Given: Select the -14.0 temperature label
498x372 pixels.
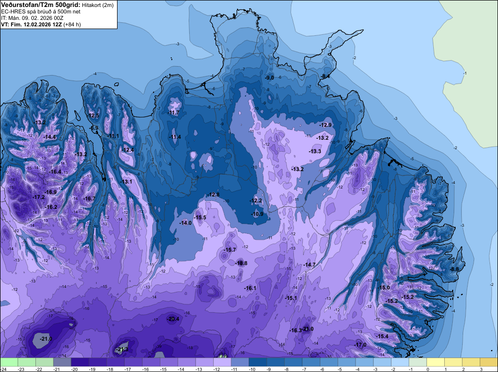Looking at the screenshot, I should [185, 223].
